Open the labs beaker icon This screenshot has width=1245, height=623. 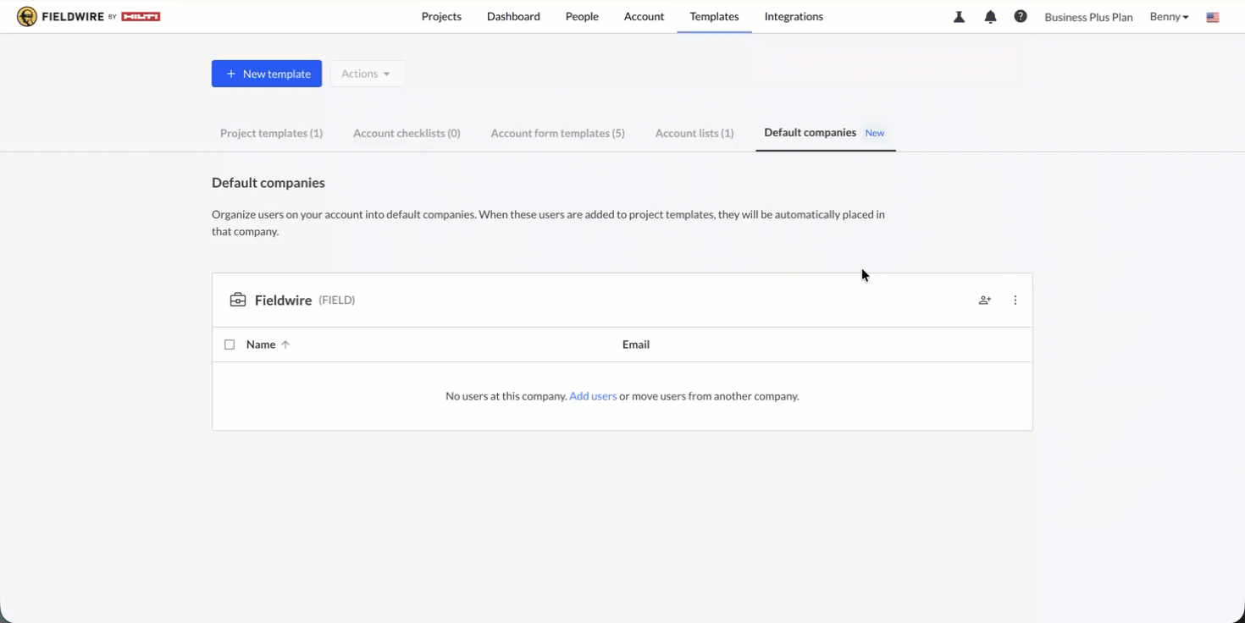[959, 17]
